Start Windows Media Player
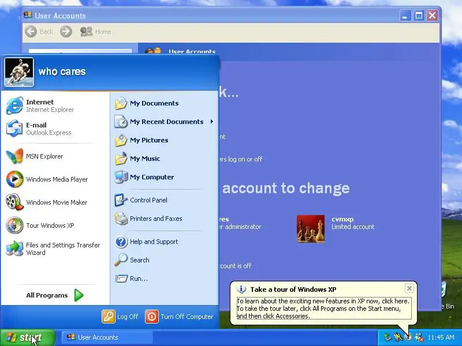 click(x=55, y=179)
